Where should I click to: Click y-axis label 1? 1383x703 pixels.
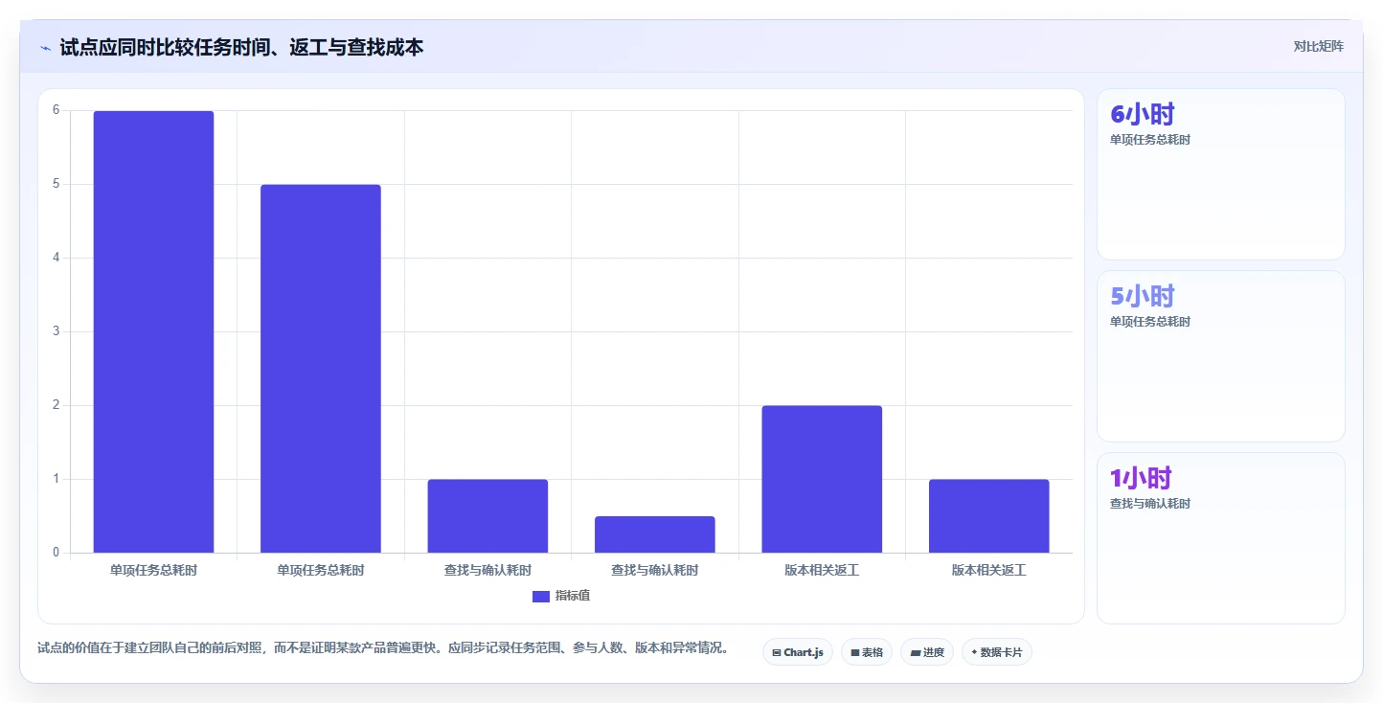(57, 479)
